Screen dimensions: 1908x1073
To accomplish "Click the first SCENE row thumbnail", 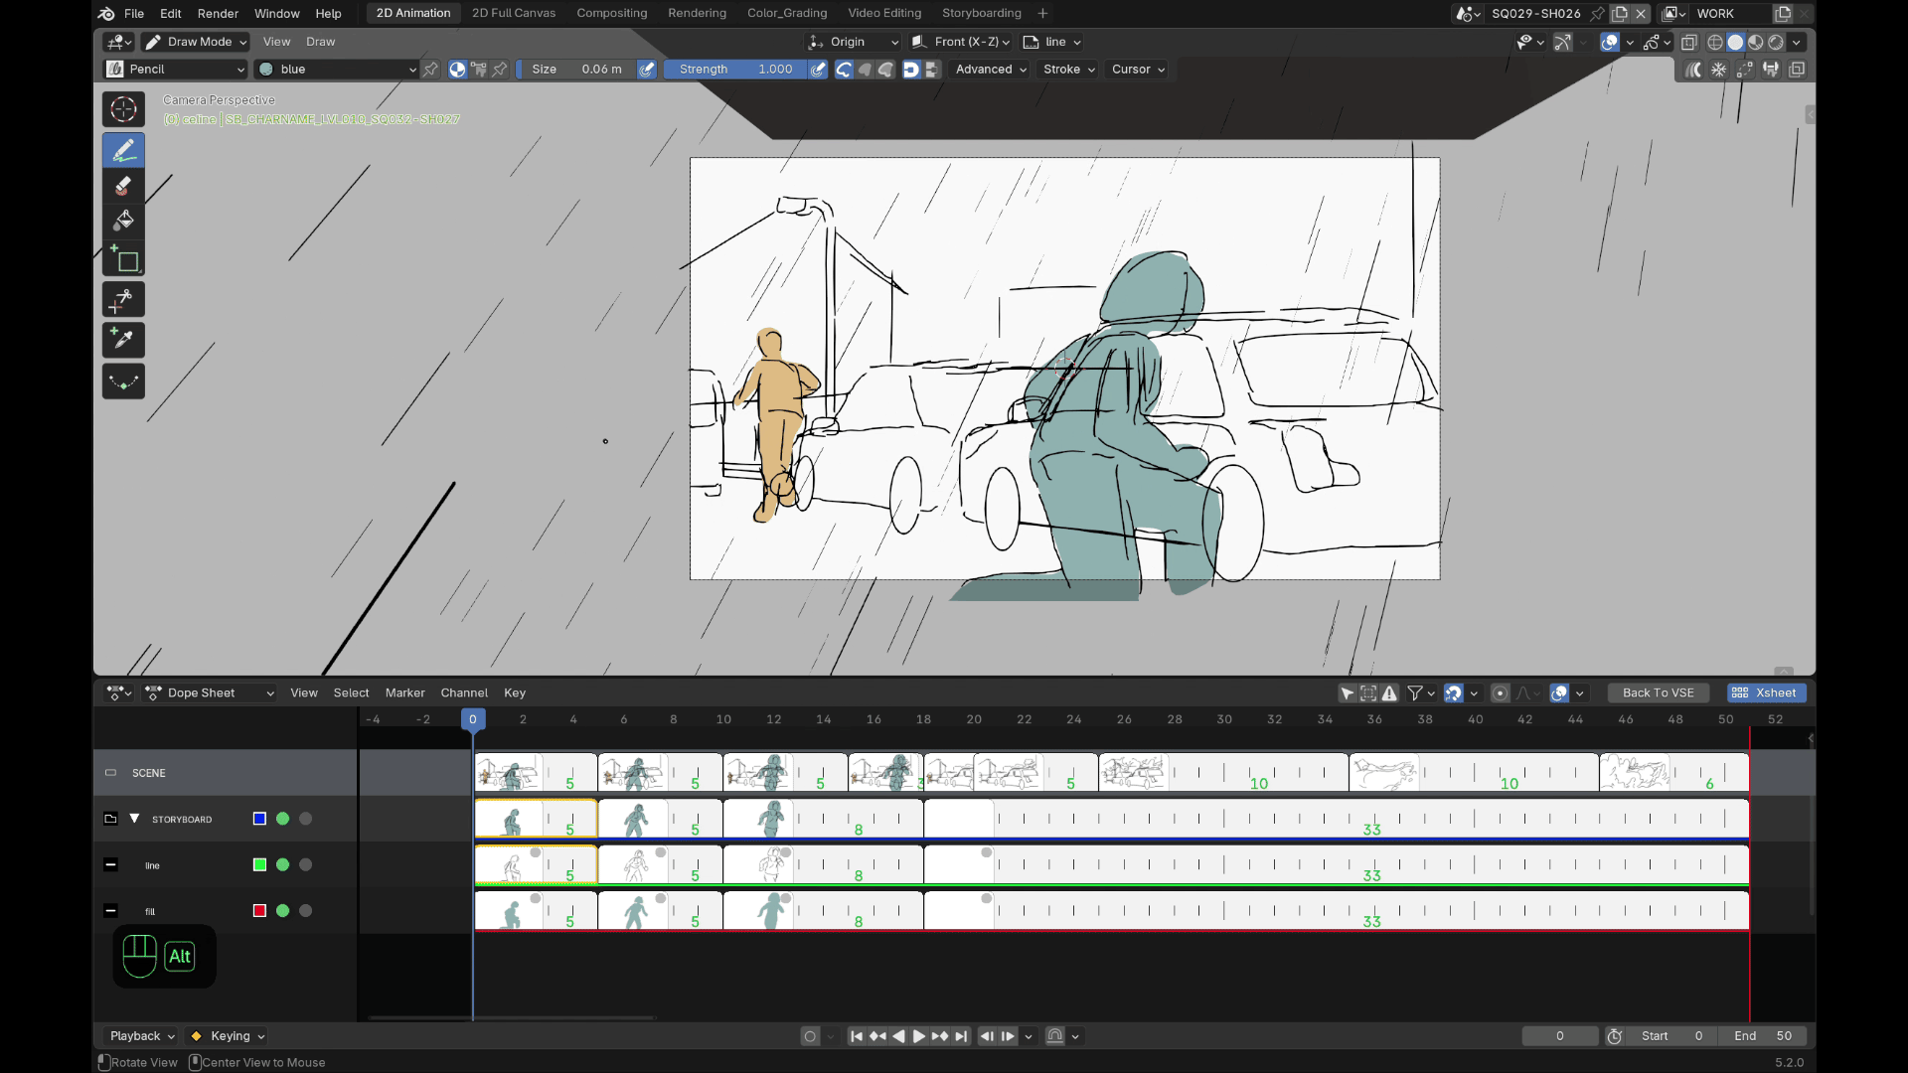I will [508, 772].
